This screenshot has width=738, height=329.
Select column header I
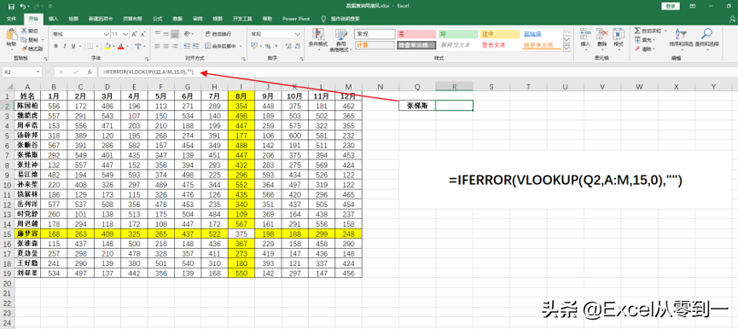[241, 86]
